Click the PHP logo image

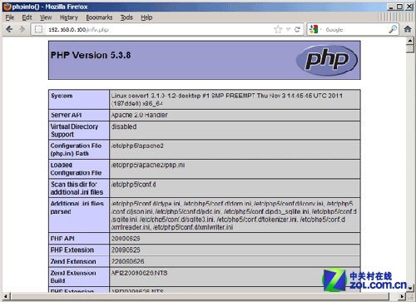pos(327,60)
